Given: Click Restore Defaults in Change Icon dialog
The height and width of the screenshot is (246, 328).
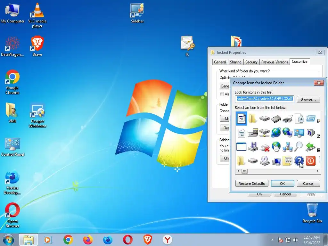Looking at the screenshot, I should [x=252, y=184].
